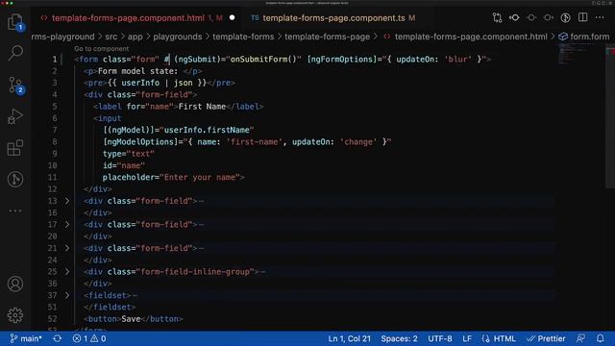
Task: Open the Git graph activity icon
Action: (x=15, y=180)
